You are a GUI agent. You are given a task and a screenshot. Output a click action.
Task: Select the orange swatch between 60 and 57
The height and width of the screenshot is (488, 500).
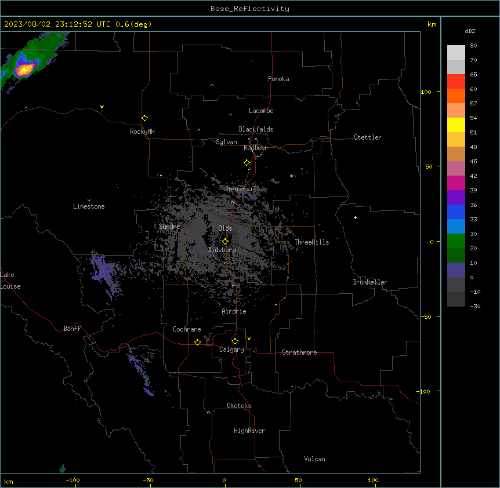456,96
